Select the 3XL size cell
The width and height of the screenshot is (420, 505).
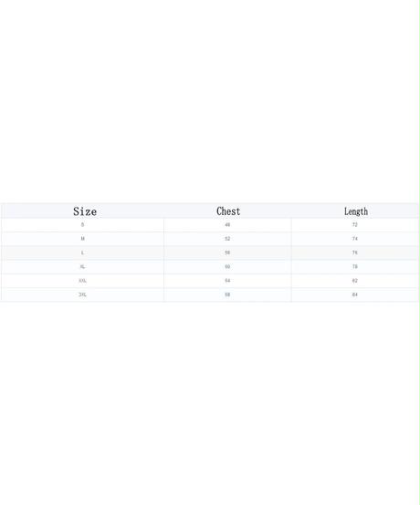82,295
